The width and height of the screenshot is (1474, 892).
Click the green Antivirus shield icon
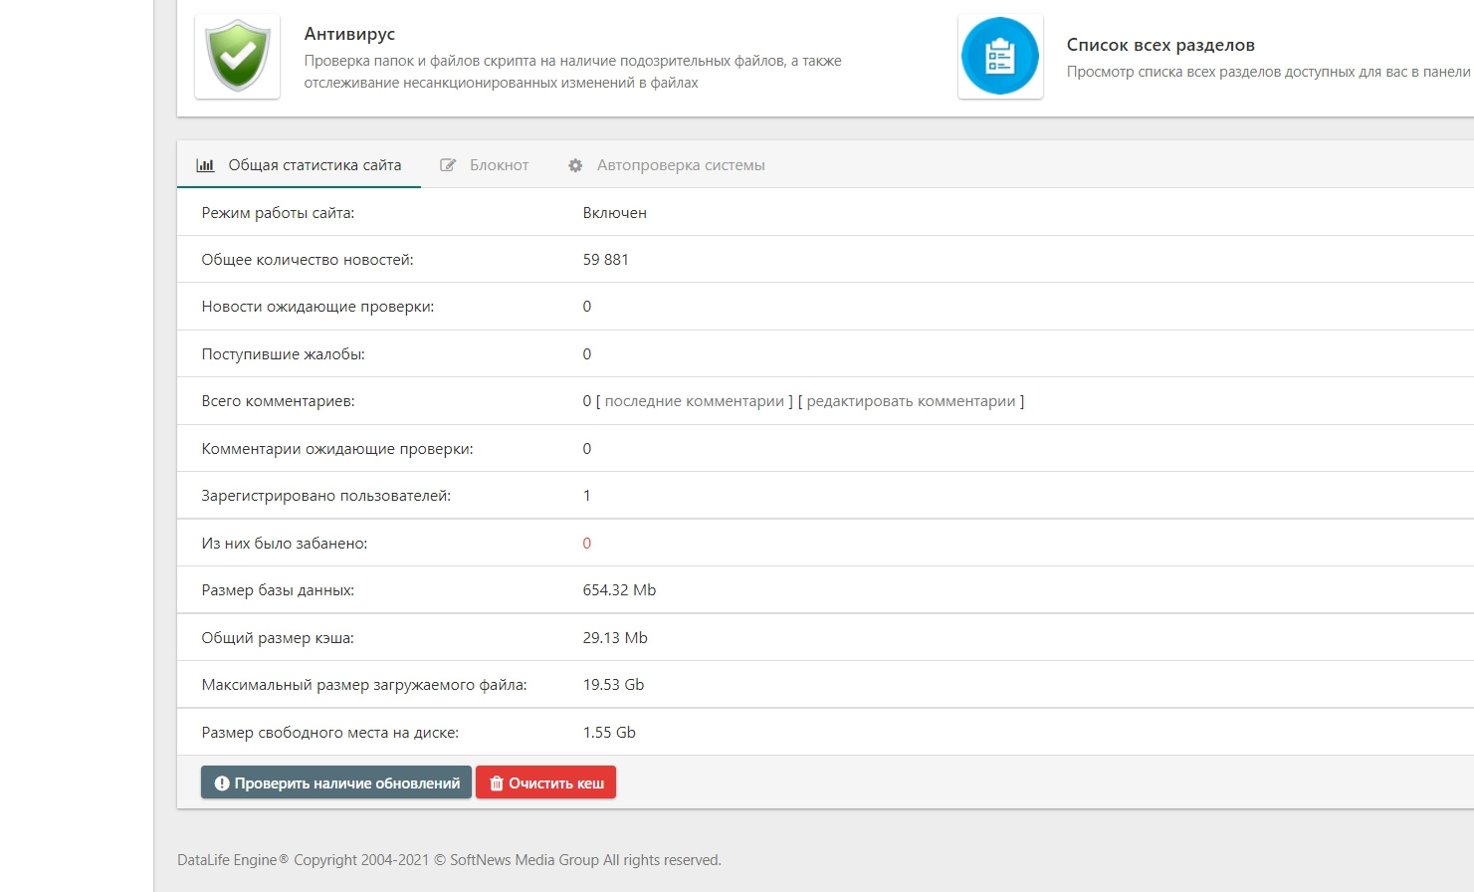(x=237, y=57)
